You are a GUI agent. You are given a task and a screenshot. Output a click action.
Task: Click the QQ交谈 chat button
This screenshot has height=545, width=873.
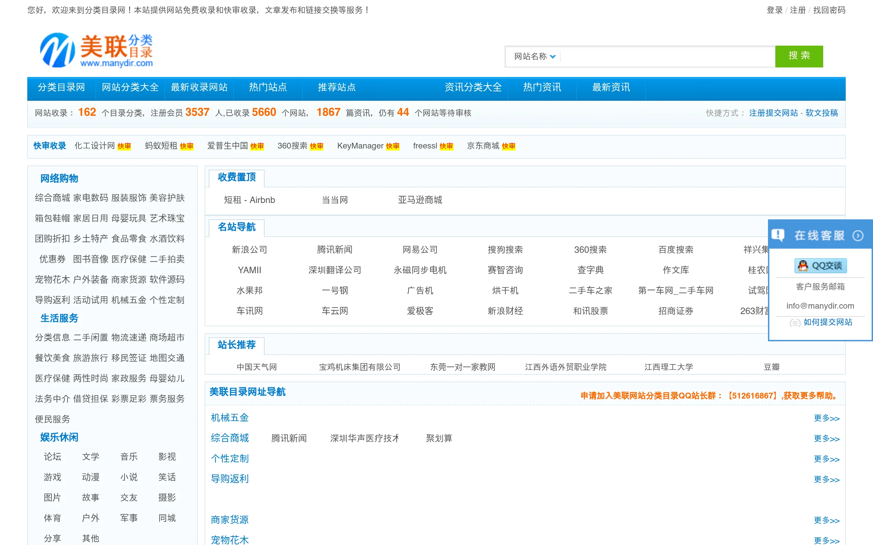(820, 266)
